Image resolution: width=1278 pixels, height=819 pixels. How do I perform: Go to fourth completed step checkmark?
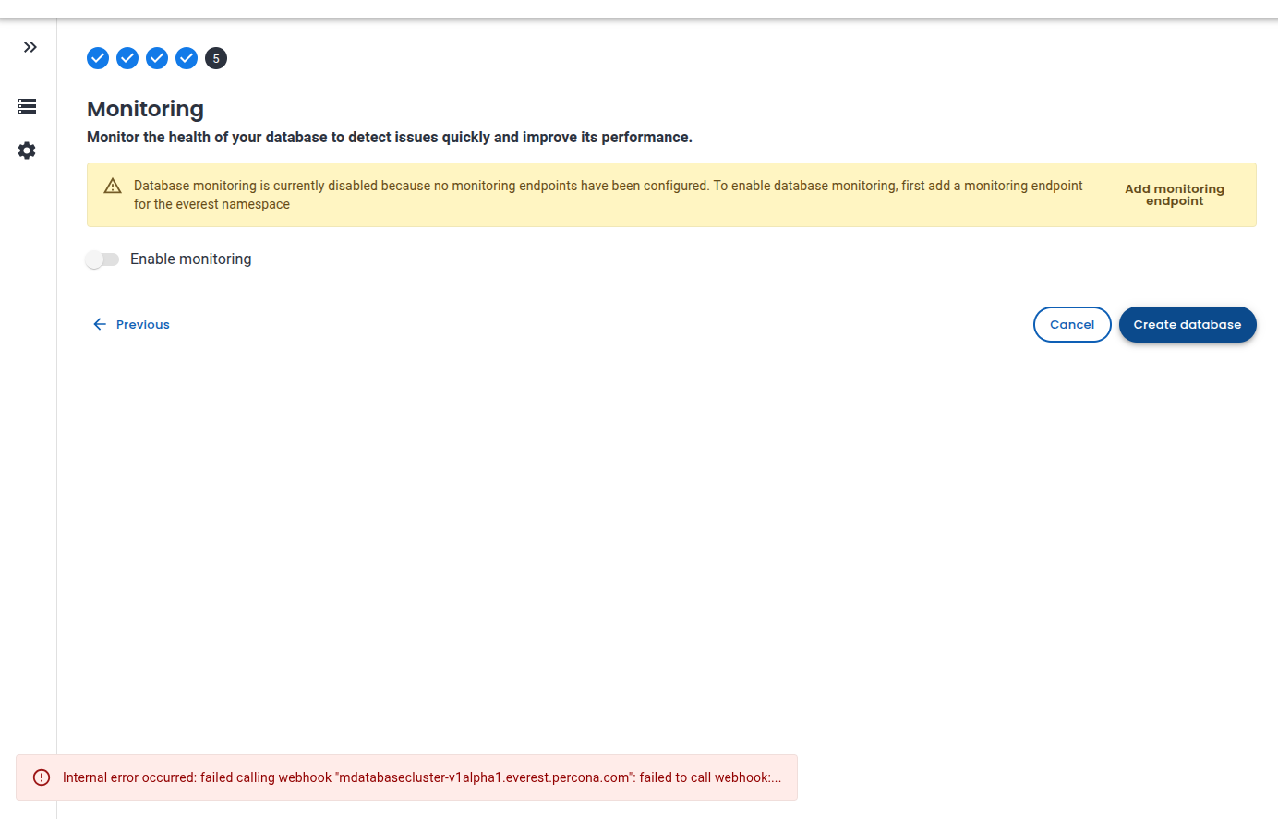[x=187, y=58]
